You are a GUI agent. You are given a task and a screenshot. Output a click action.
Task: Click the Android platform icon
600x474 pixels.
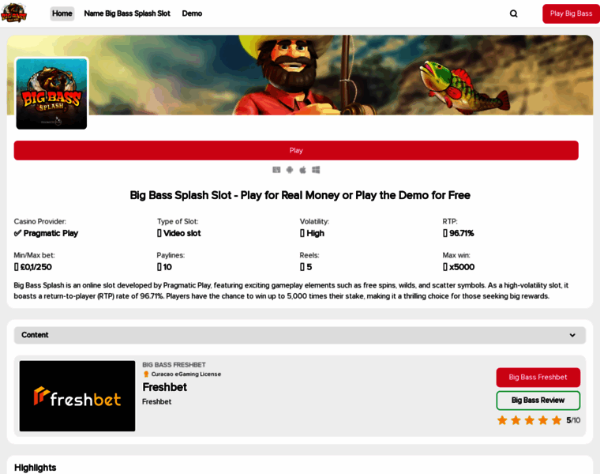click(x=290, y=170)
